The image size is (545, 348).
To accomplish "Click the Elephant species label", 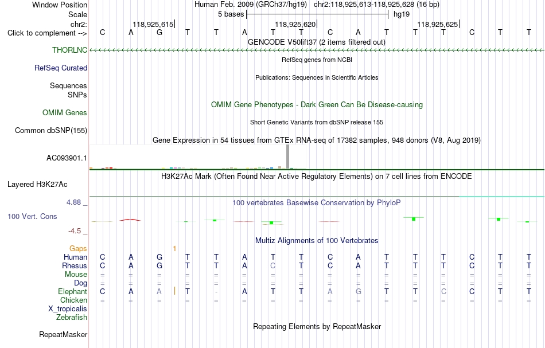I will (72, 291).
